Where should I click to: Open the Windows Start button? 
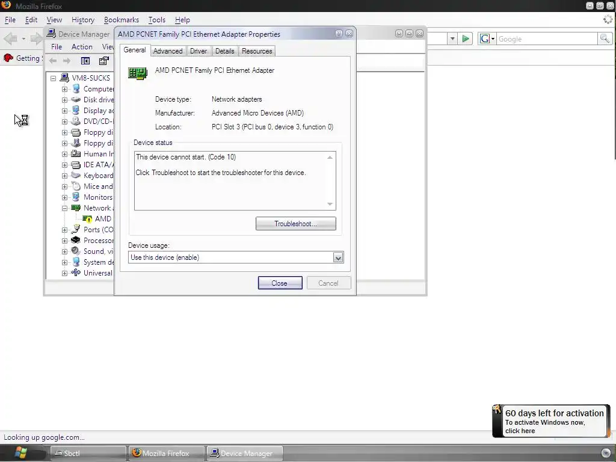pyautogui.click(x=21, y=452)
